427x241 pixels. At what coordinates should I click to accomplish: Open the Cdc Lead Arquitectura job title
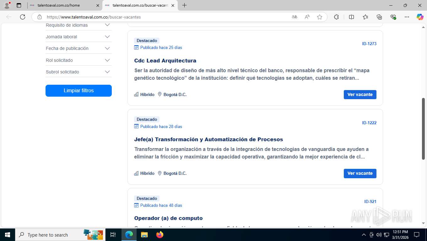tap(165, 61)
